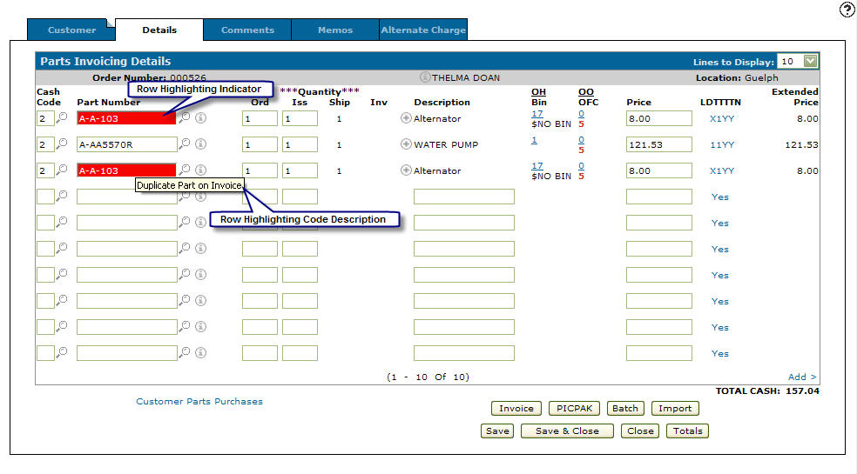Select the Alternate Charge tab
Image resolution: width=857 pixels, height=474 pixels.
(x=423, y=30)
